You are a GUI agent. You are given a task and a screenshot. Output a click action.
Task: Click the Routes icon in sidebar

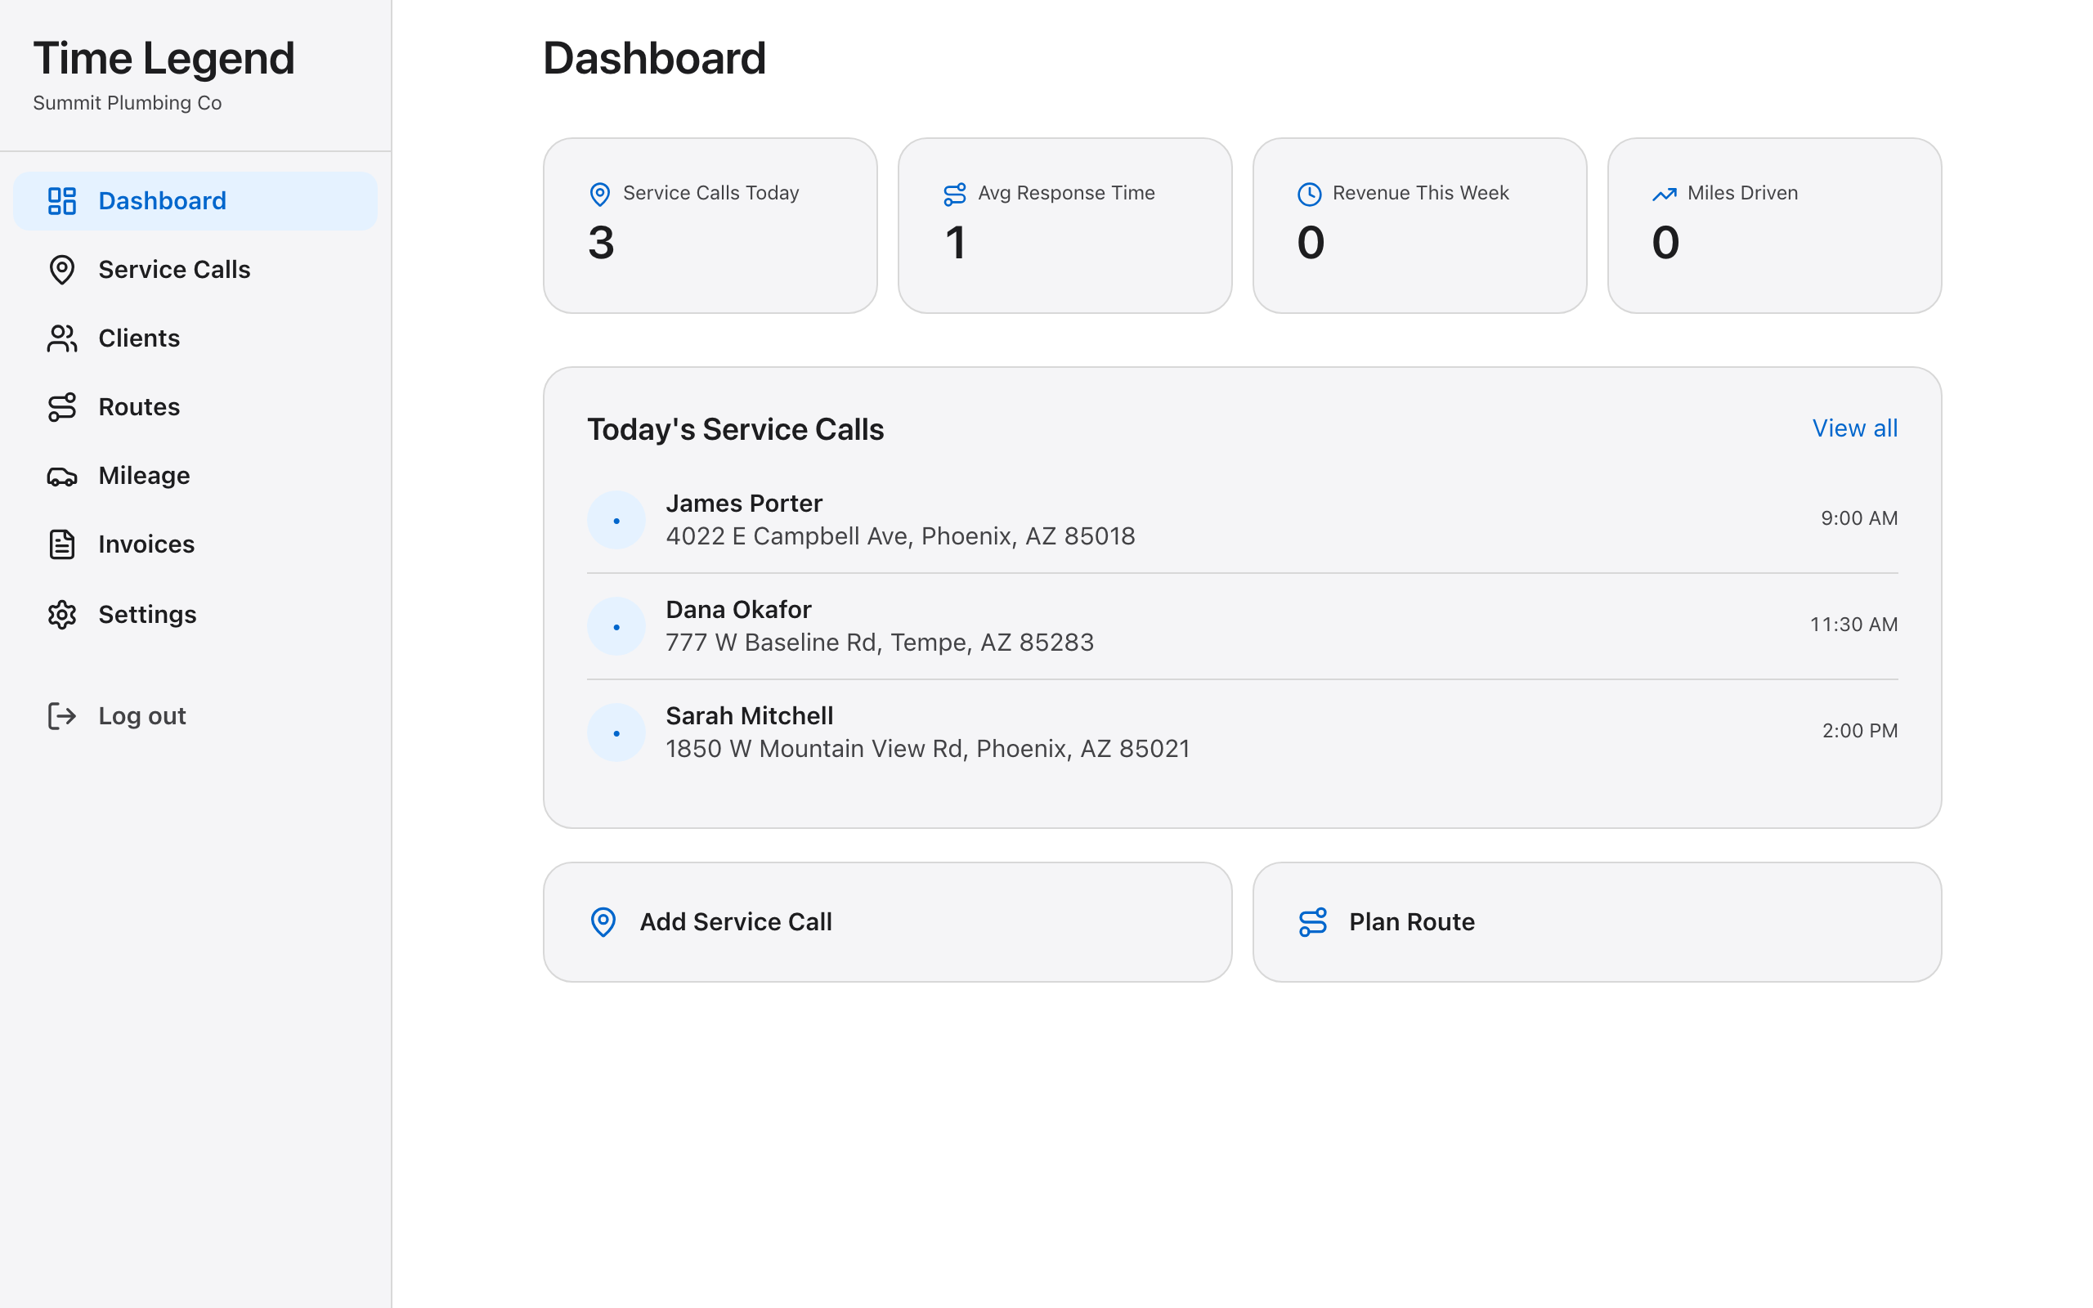tap(62, 406)
